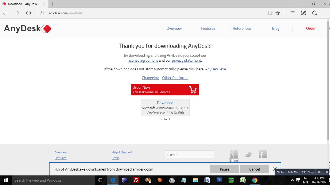Click the AnyDesk.exe direct download link
330x185 pixels.
(x=216, y=69)
